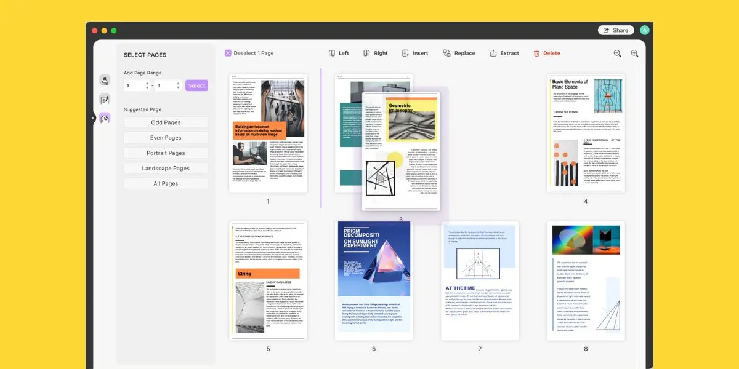Open the highlighter tool in sidebar
This screenshot has width=739, height=369.
tap(105, 81)
